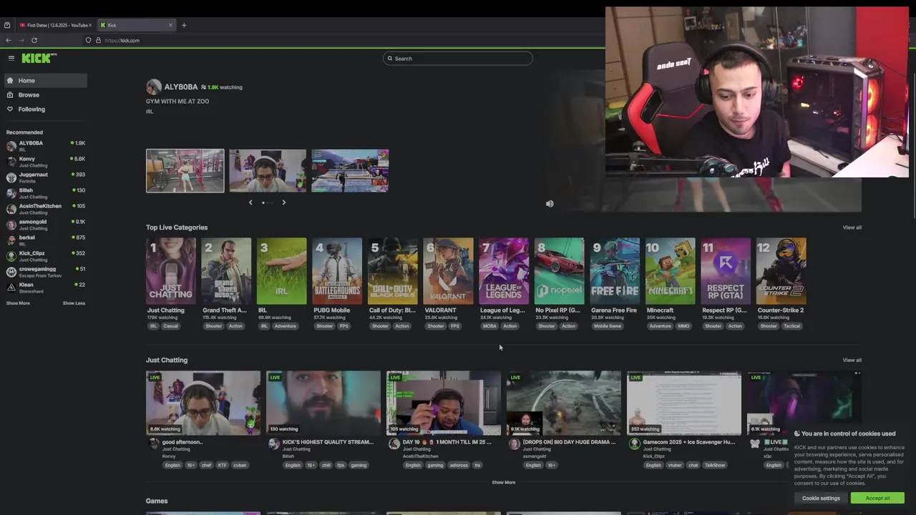Open Call of Duty Black Ops card
This screenshot has height=515, width=916.
pos(393,271)
